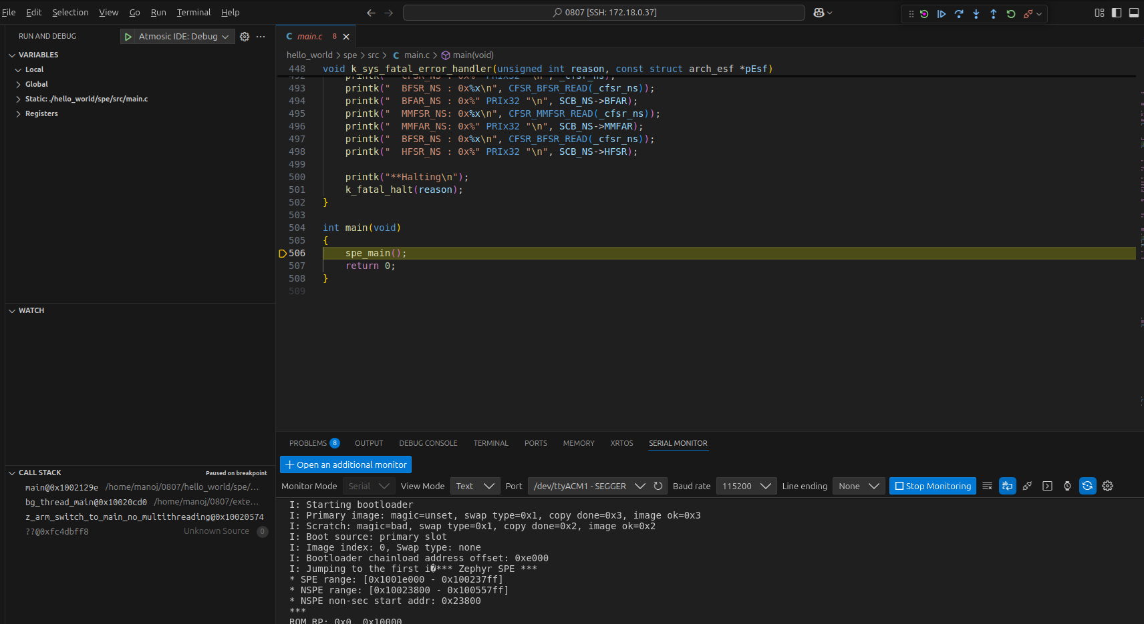The height and width of the screenshot is (624, 1144).
Task: Select bg_thread_main call stack frame
Action: tap(140, 502)
